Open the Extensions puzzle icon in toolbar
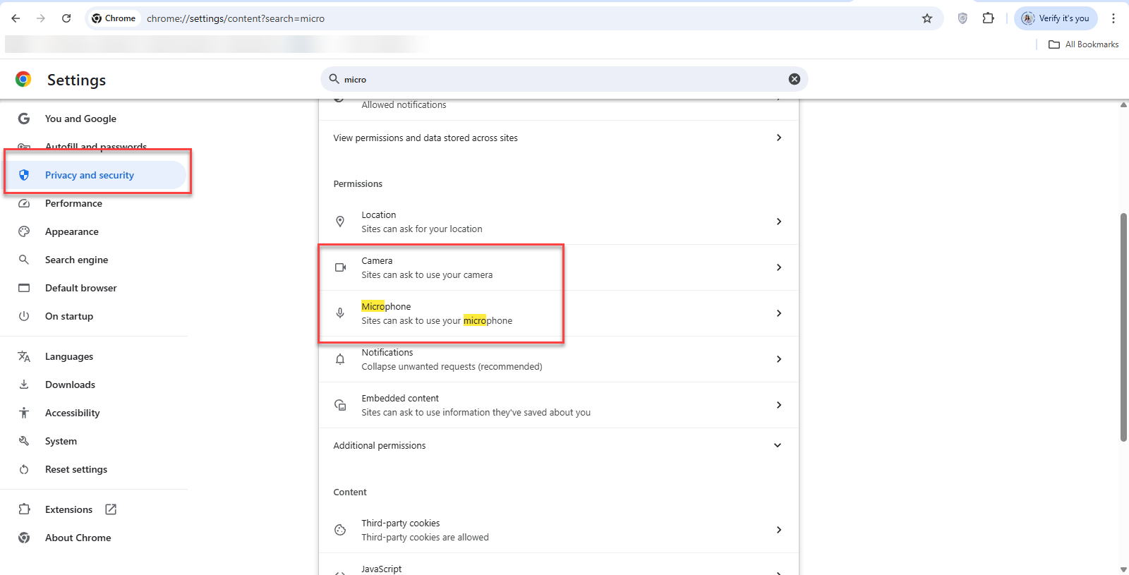The height and width of the screenshot is (575, 1129). pos(988,18)
